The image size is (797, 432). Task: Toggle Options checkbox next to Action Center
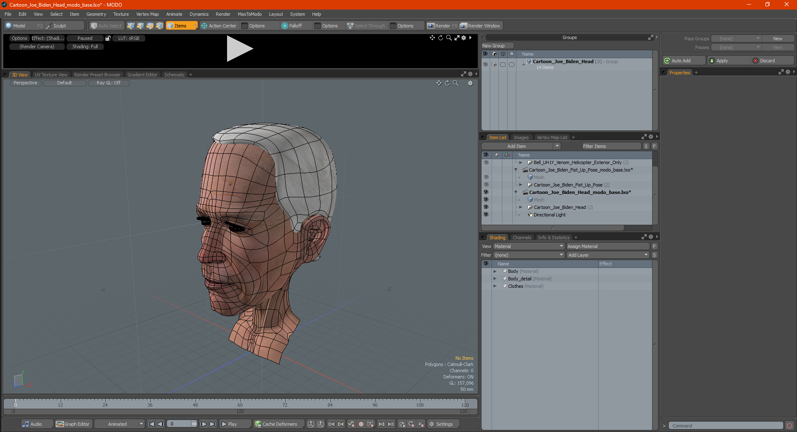[x=245, y=26]
